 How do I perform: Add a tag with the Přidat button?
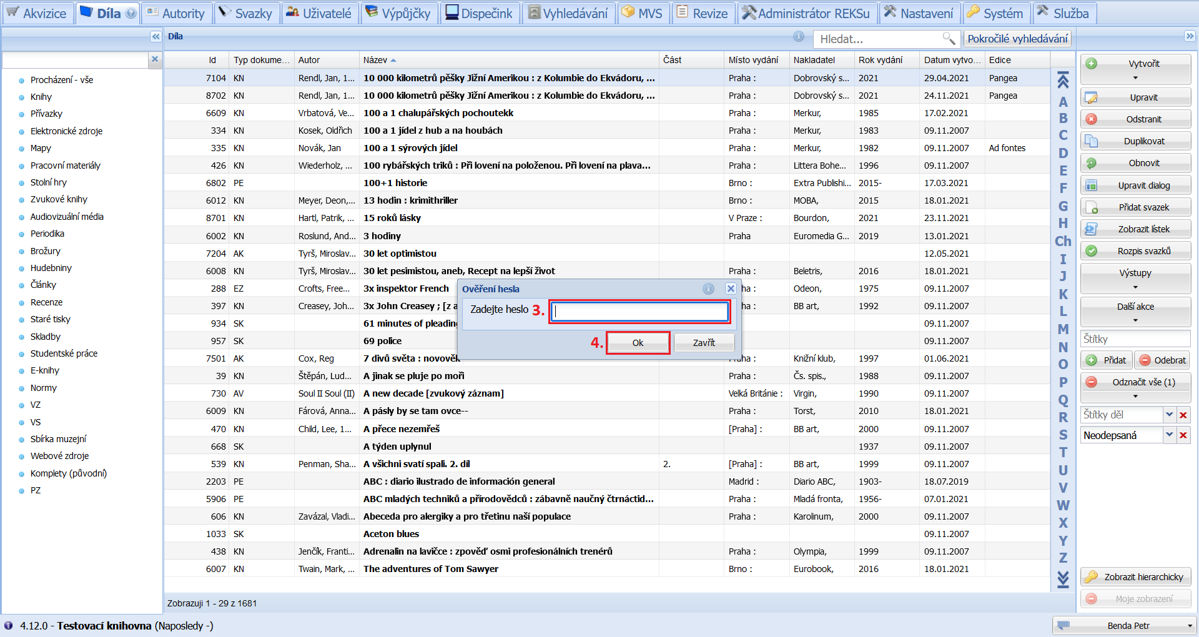coord(1107,360)
